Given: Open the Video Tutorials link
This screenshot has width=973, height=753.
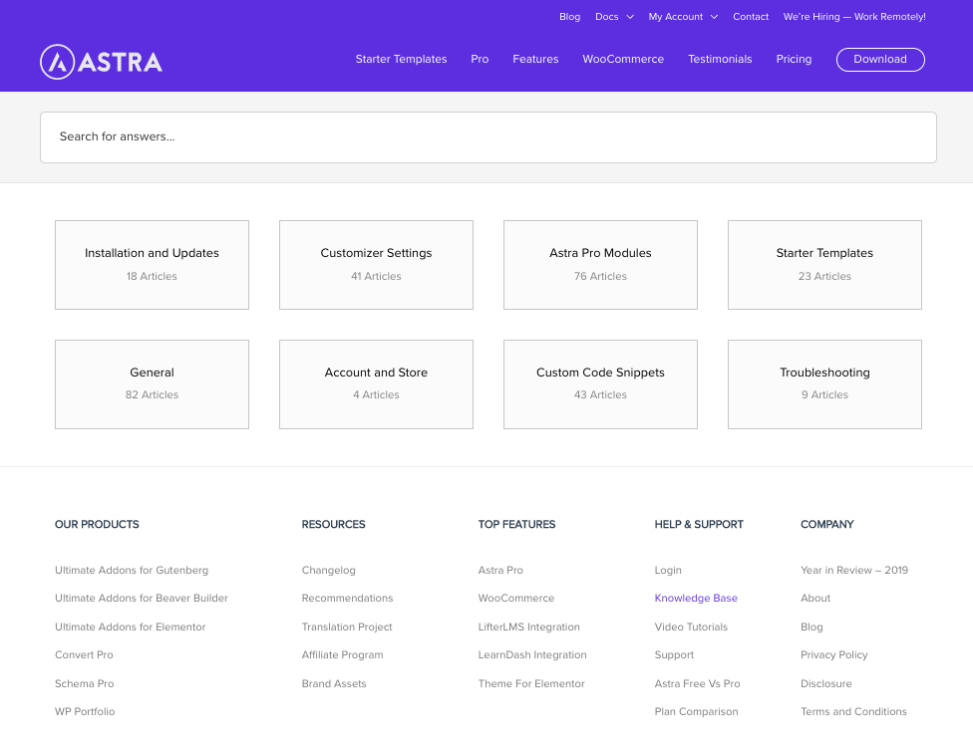Looking at the screenshot, I should click(x=691, y=627).
